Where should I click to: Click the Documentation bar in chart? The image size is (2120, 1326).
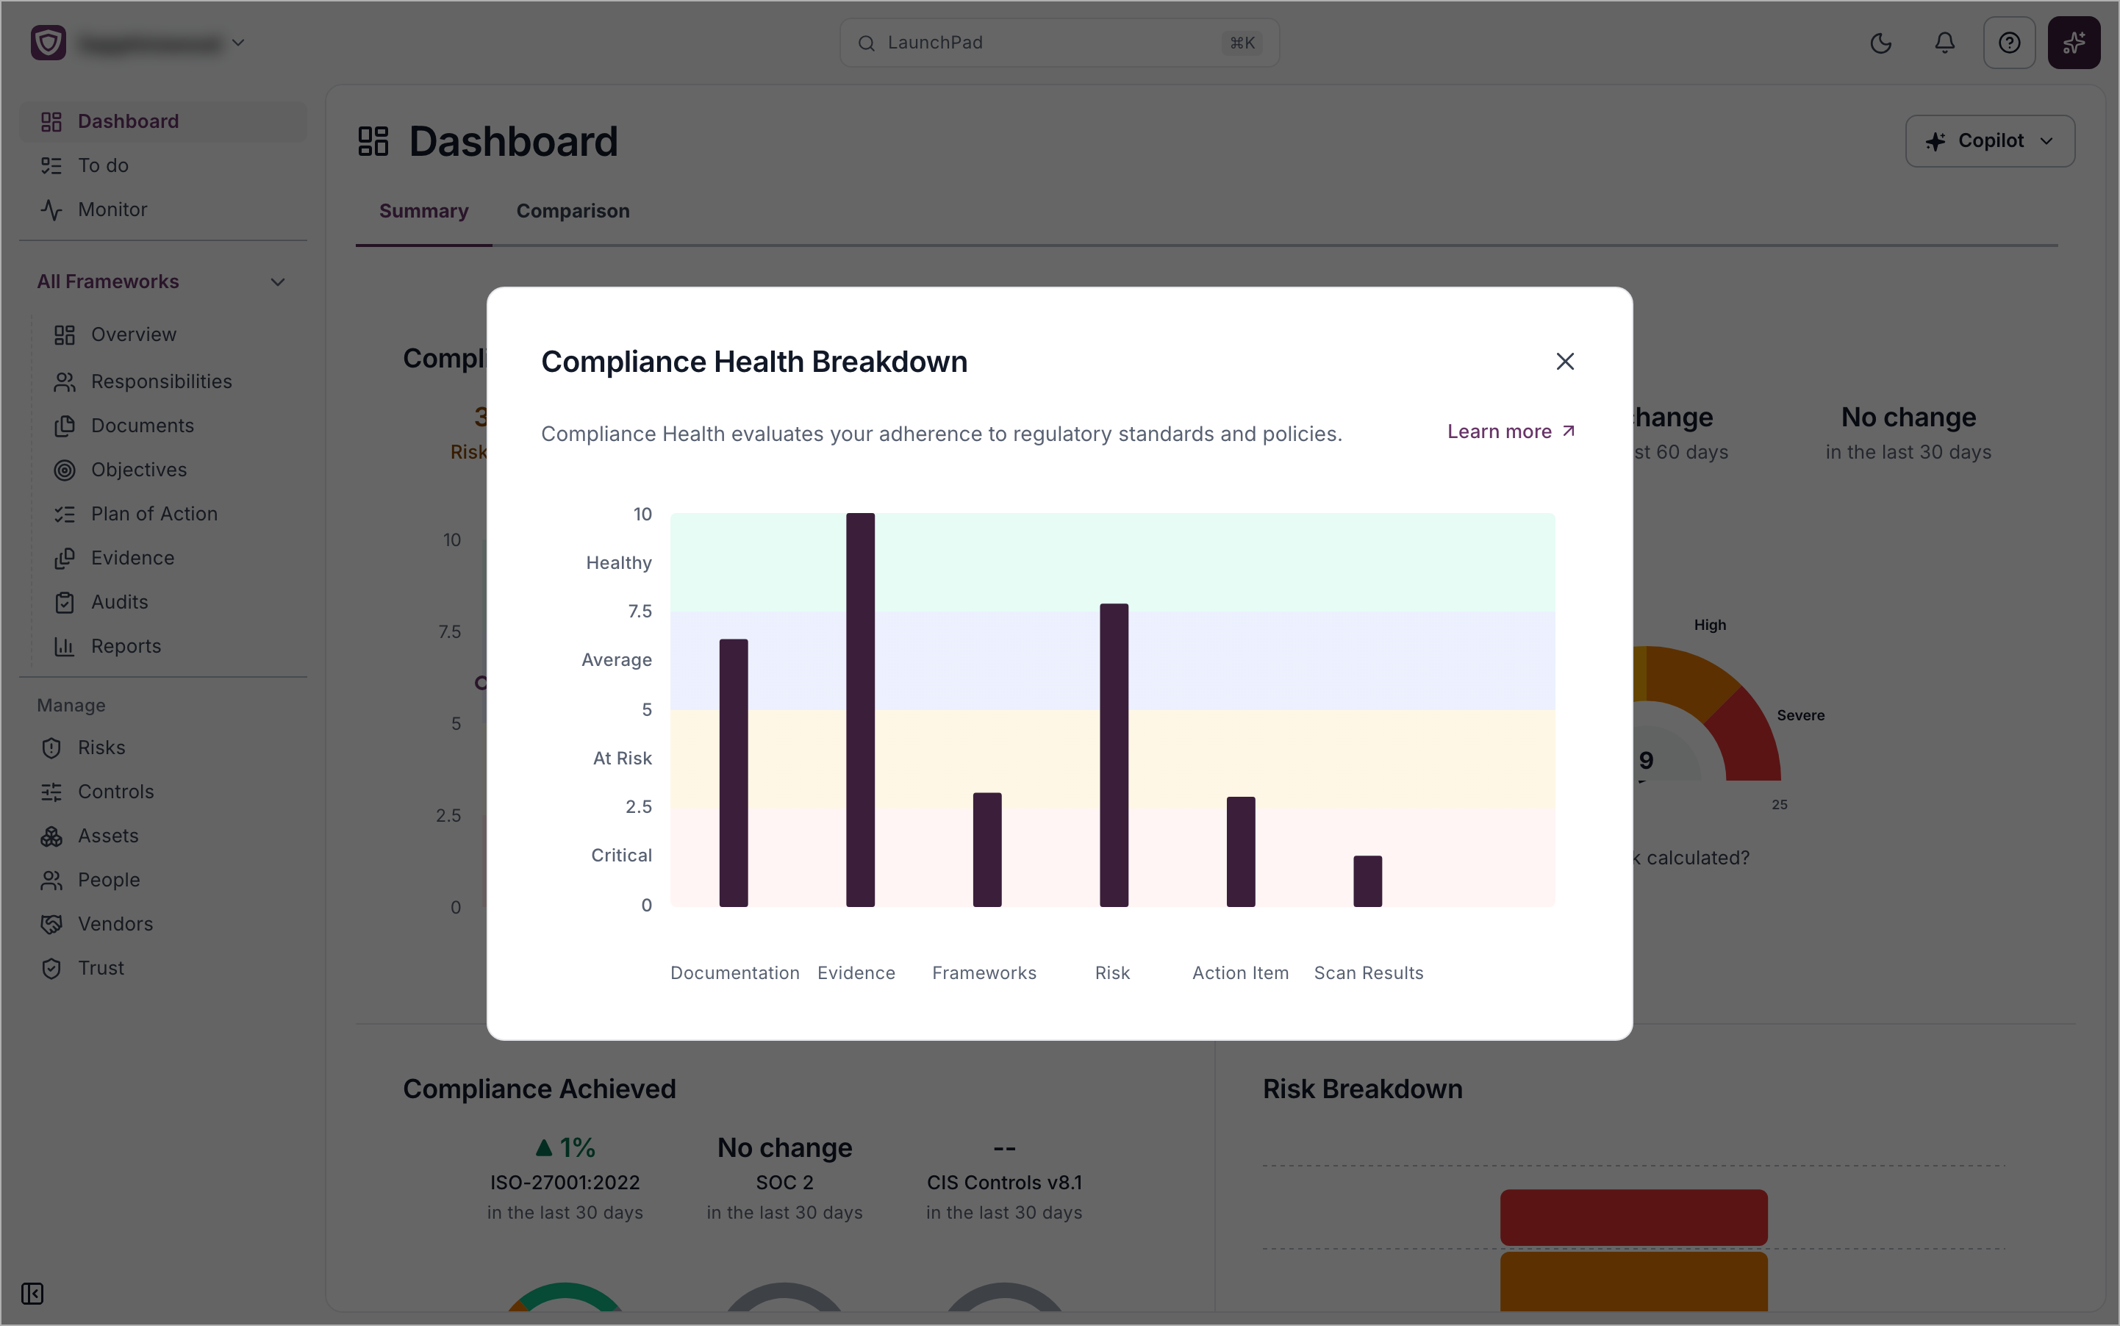[734, 773]
